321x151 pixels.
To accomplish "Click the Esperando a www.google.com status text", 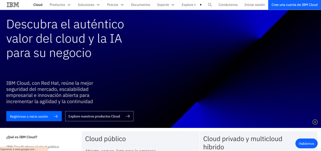I will (x=18, y=149).
